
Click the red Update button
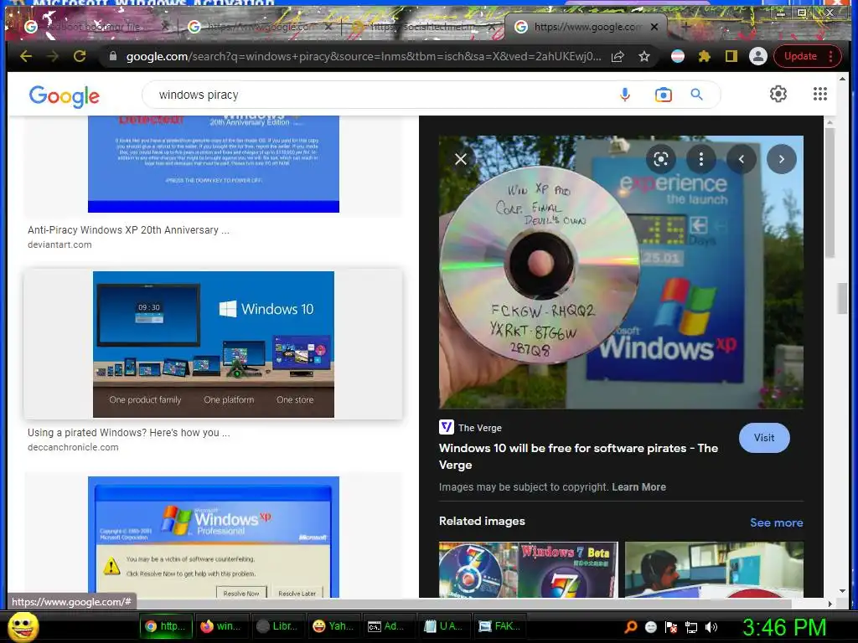click(808, 56)
